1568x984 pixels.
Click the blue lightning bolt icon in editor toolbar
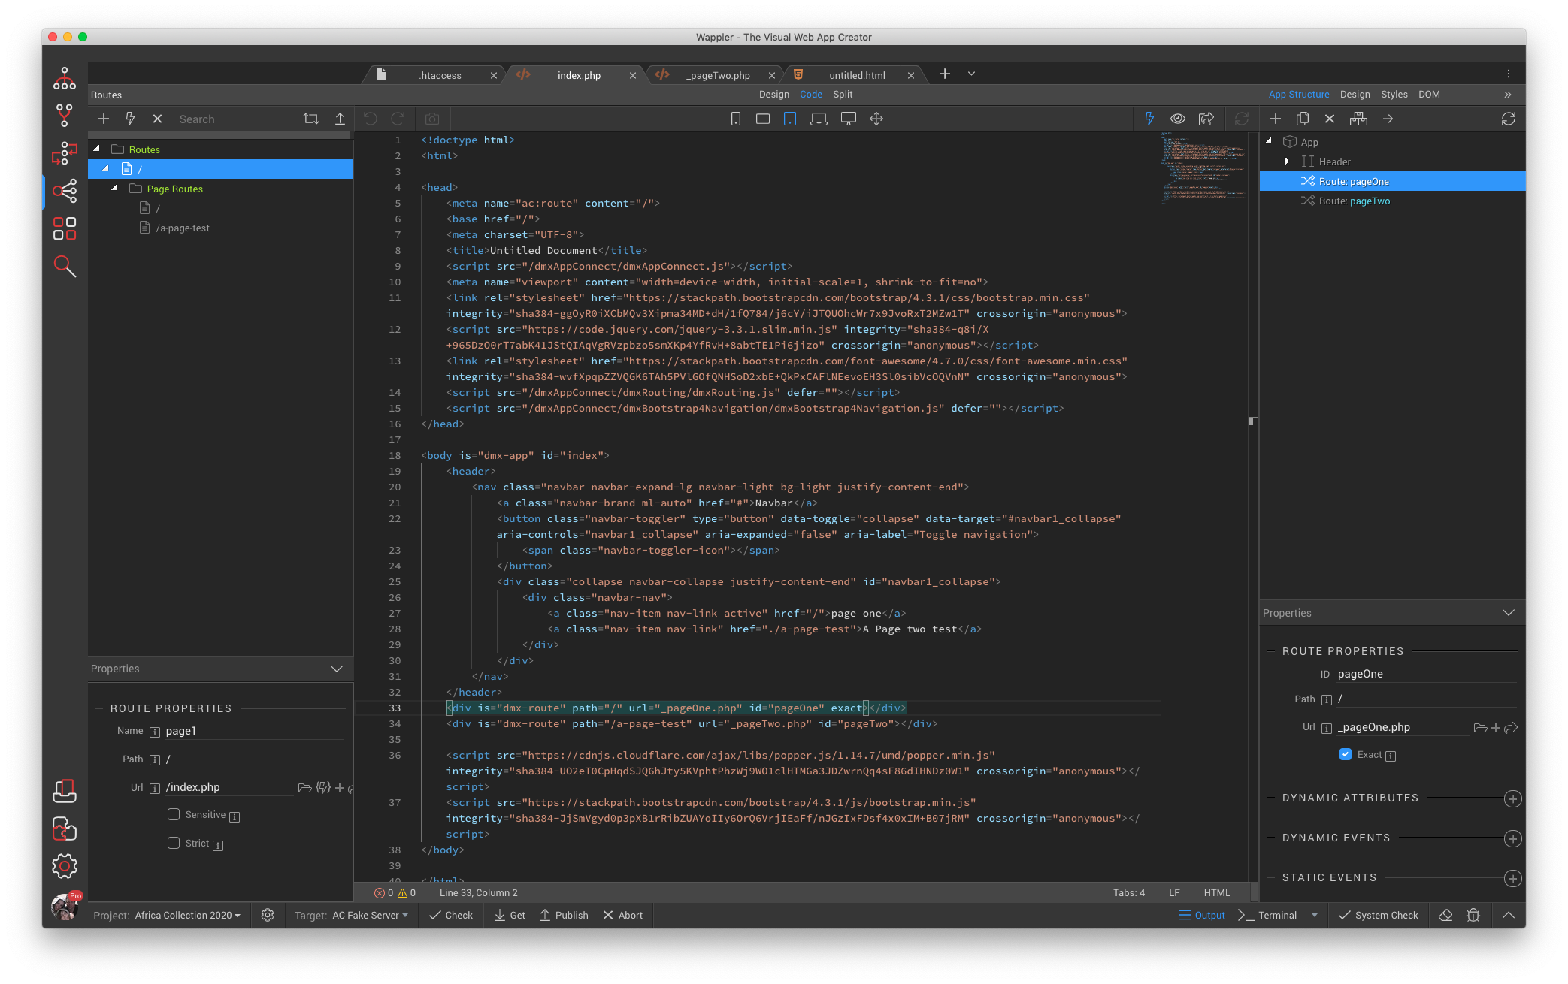click(1149, 119)
